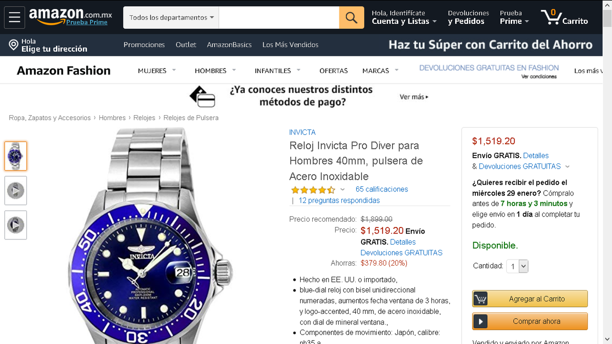This screenshot has height=344, width=612.
Task: Open the 65 calificaciones link
Action: (x=382, y=189)
